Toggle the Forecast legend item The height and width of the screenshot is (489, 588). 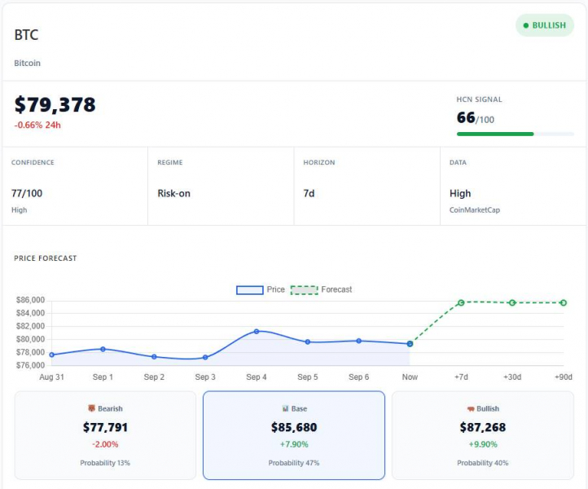(x=322, y=289)
